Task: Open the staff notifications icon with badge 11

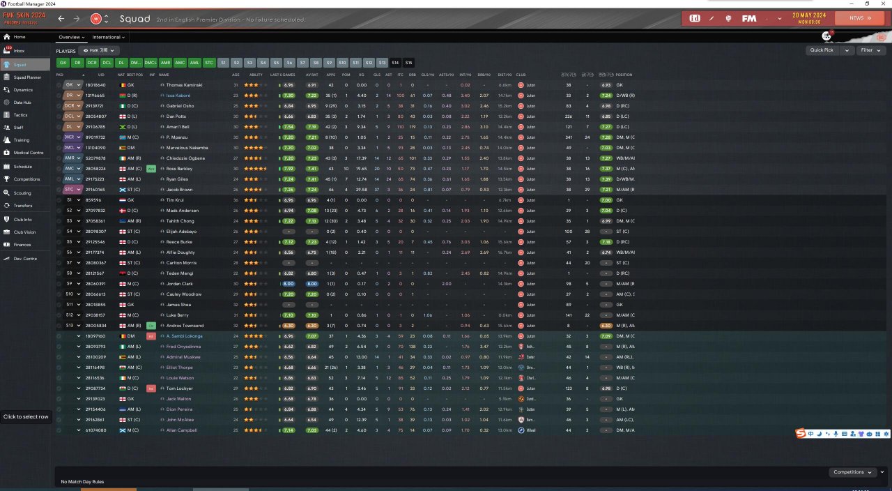Action: tap(827, 36)
